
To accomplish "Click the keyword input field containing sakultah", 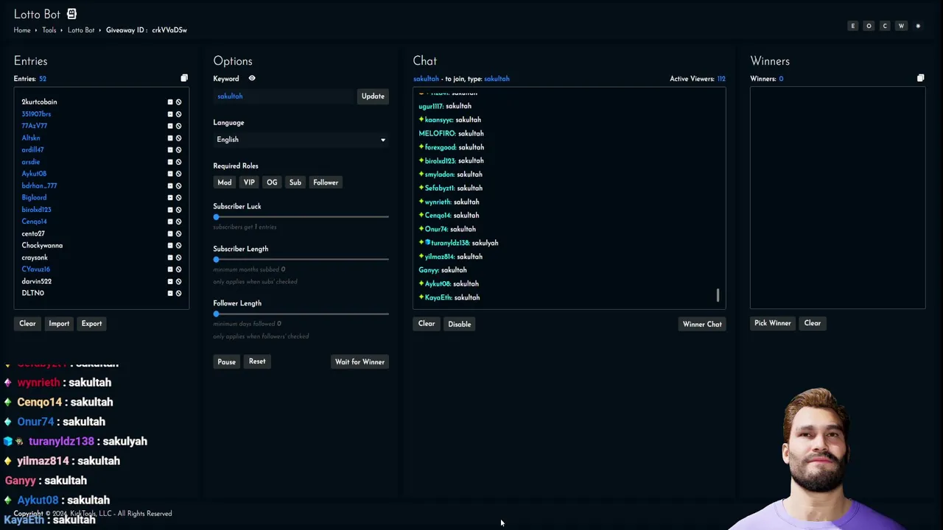I will pyautogui.click(x=284, y=96).
